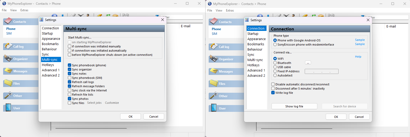
Task: Uncheck Refresh message folders option
Action: point(69,86)
